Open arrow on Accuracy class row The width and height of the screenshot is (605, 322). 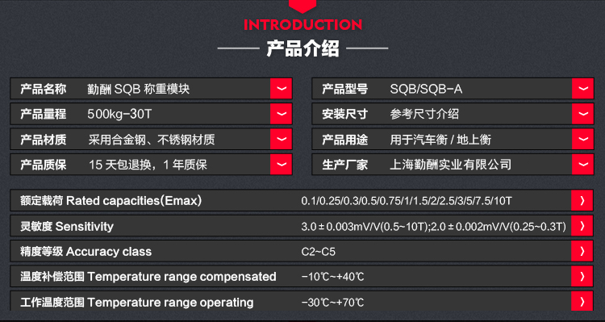coord(582,251)
